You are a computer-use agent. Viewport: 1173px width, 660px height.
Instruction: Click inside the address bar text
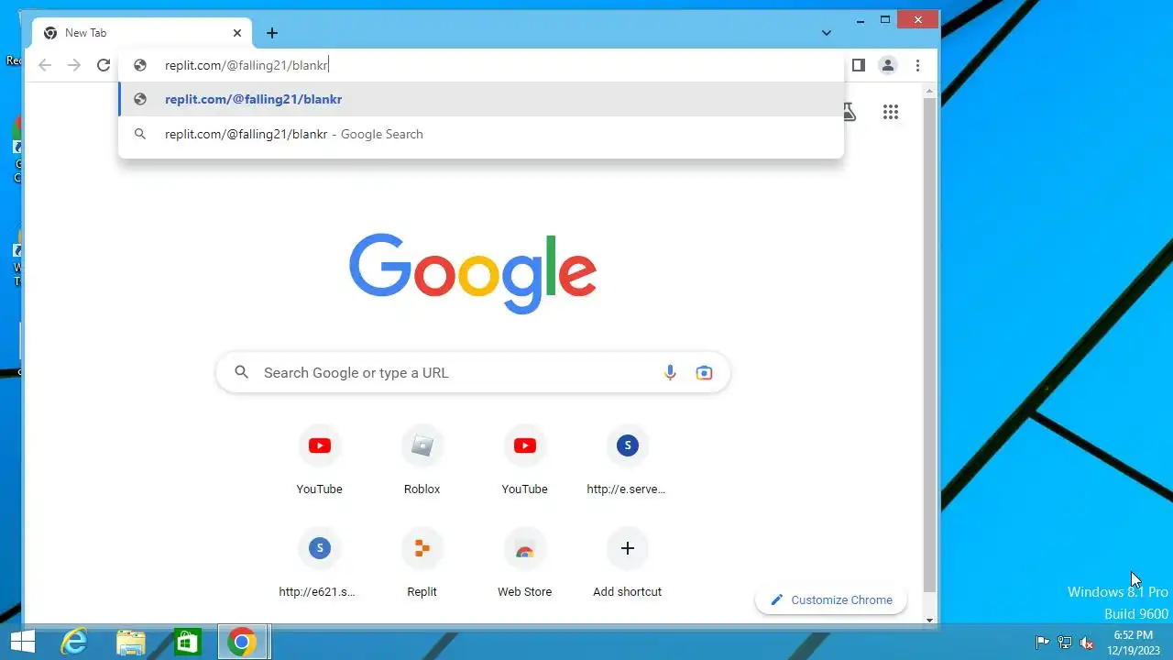click(x=247, y=65)
